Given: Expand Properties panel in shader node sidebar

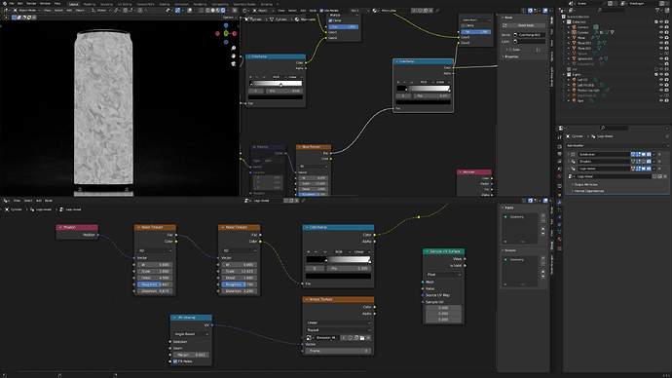Looking at the screenshot, I should pyautogui.click(x=511, y=57).
